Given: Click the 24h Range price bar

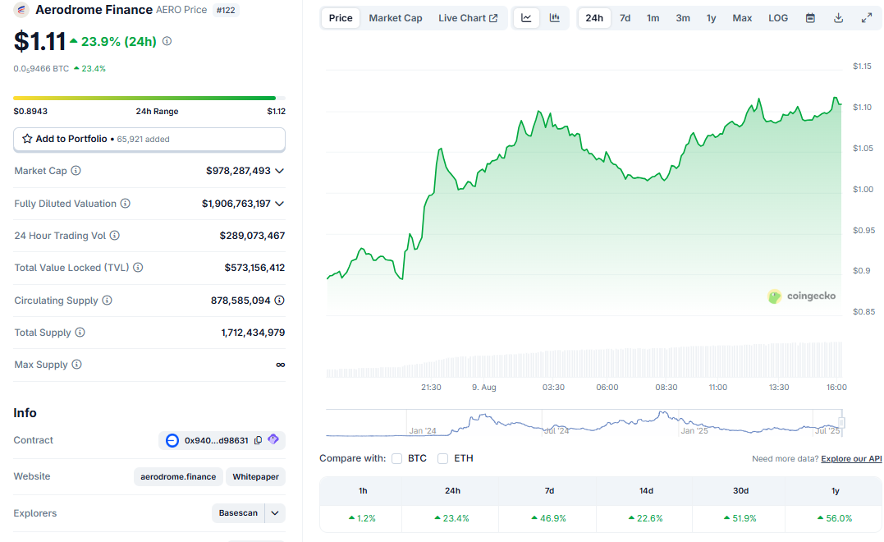Looking at the screenshot, I should [149, 99].
